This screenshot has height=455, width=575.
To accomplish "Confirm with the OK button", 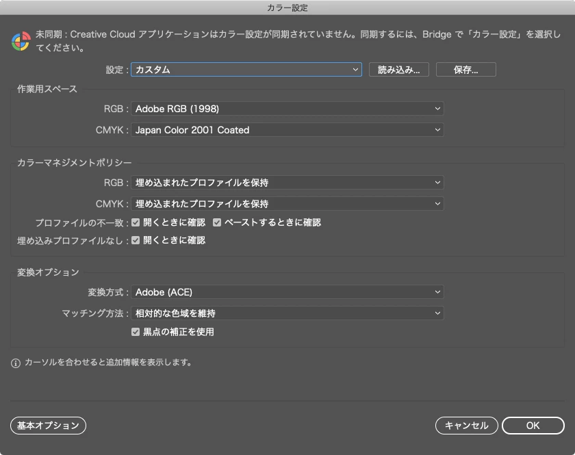I will 533,426.
